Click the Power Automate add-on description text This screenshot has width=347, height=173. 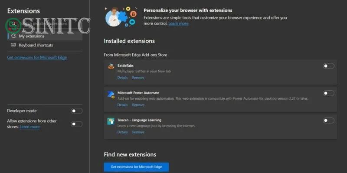[213, 98]
